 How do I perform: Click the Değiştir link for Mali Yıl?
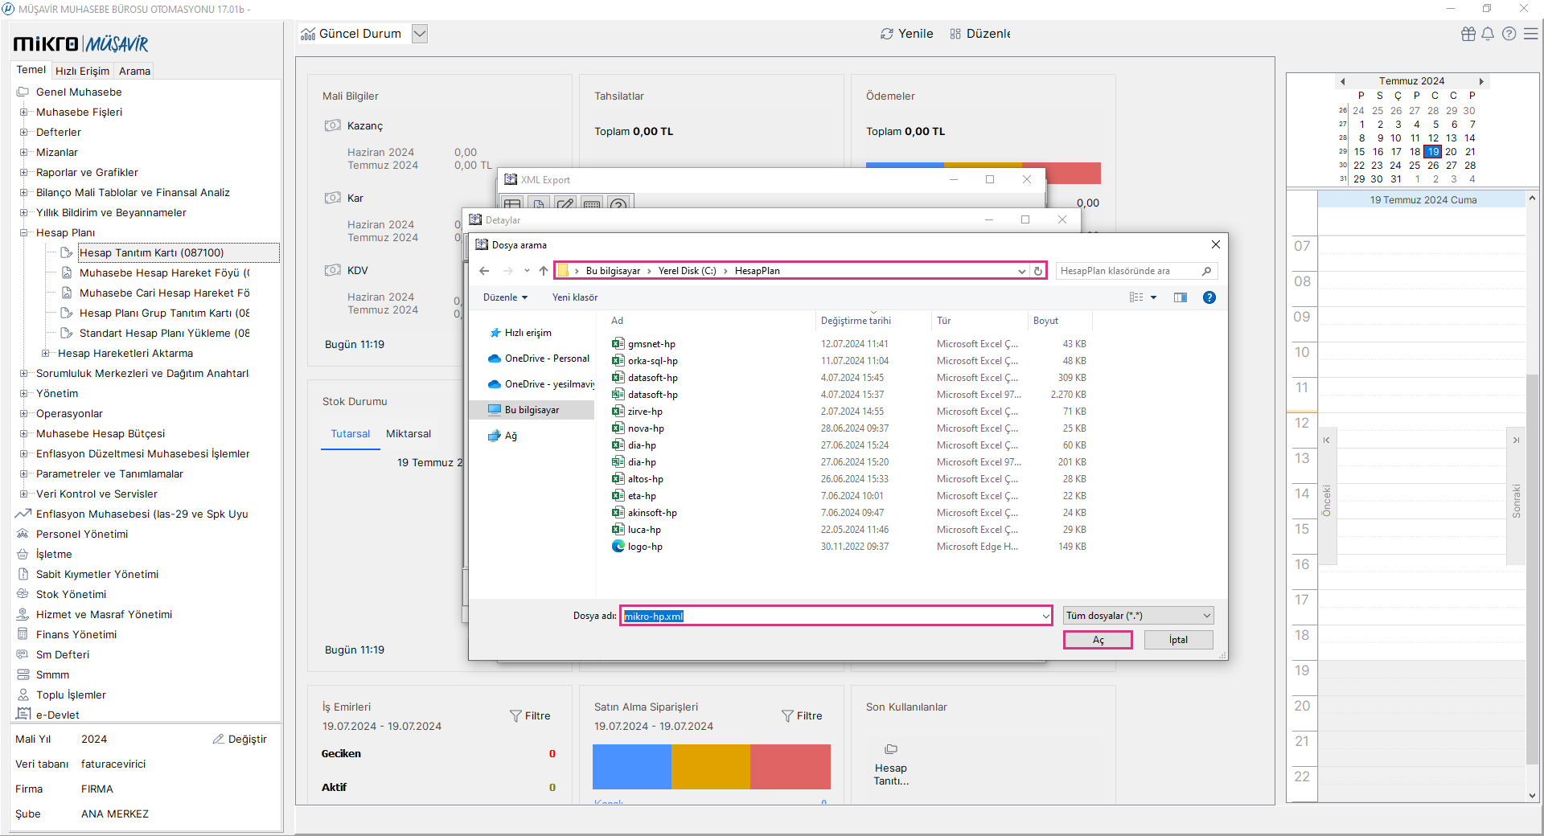tap(240, 739)
